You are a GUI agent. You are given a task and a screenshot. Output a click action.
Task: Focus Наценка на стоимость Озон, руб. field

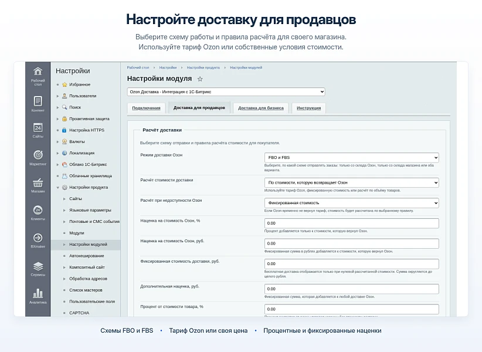[351, 243]
